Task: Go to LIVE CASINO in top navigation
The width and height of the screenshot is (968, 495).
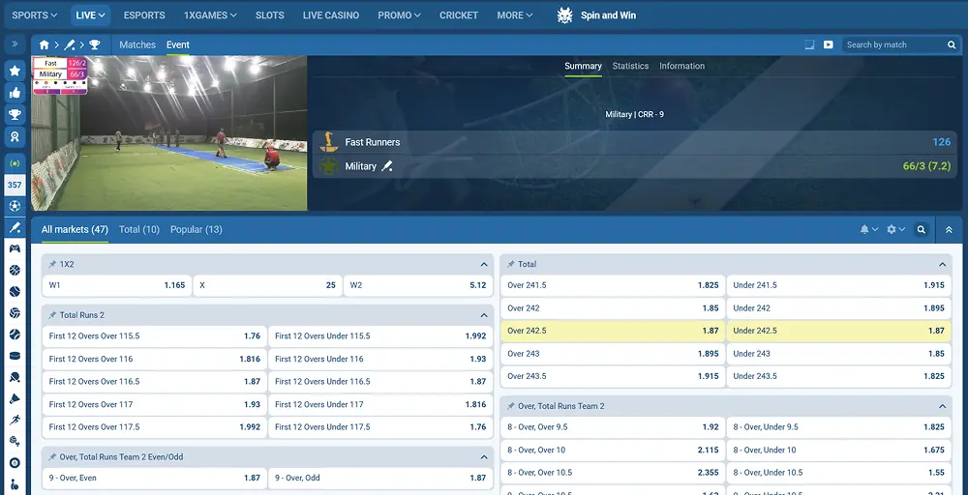Action: pyautogui.click(x=331, y=15)
